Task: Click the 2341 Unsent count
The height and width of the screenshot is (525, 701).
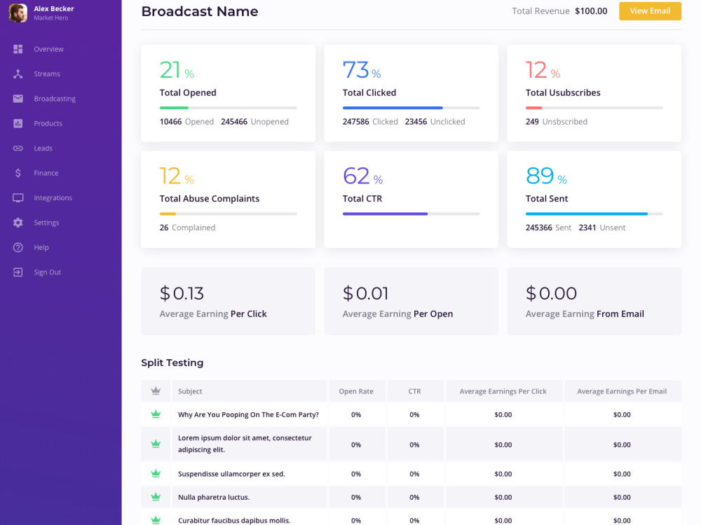Action: tap(602, 227)
